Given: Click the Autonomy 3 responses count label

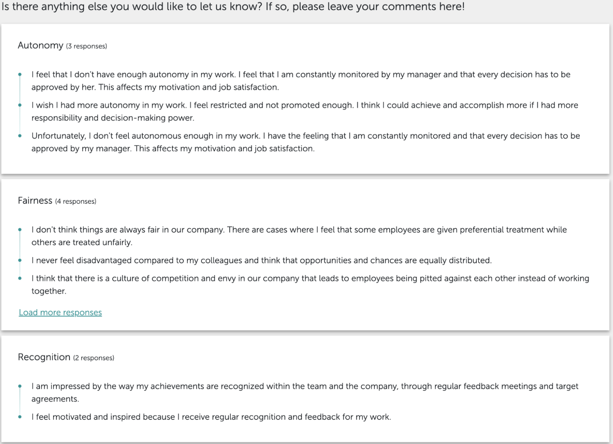Looking at the screenshot, I should pyautogui.click(x=86, y=46).
